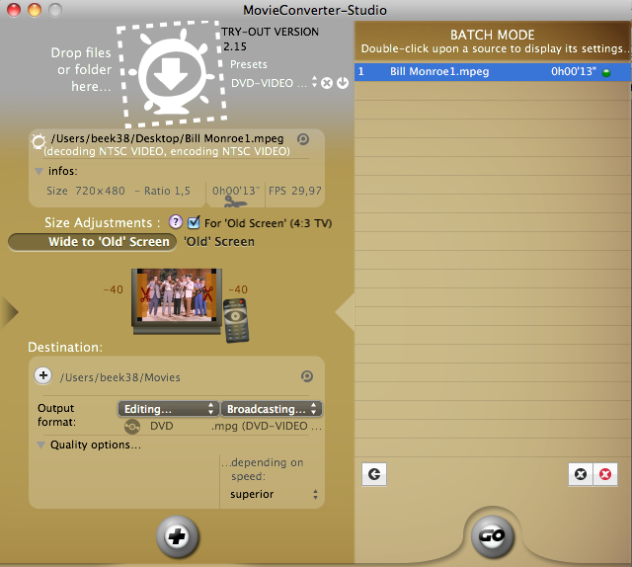This screenshot has width=632, height=567.
Task: Open the Editing... format dropdown
Action: coord(169,409)
